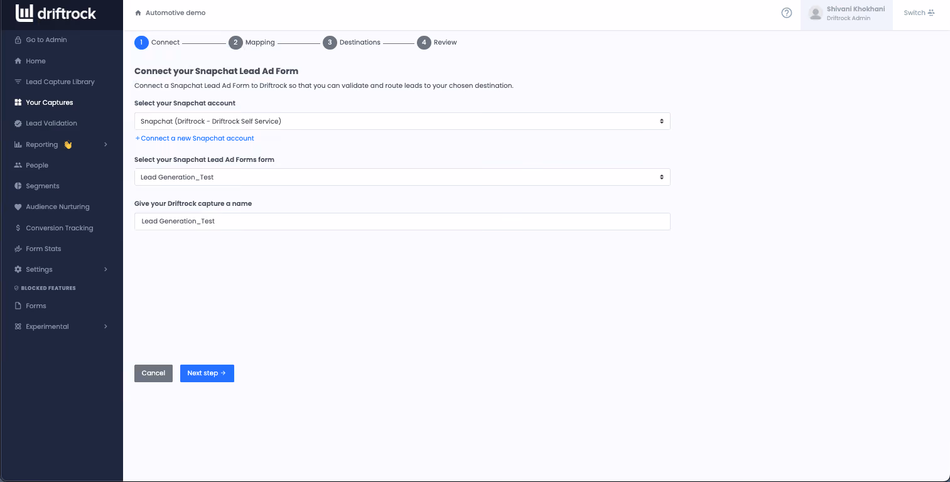The image size is (950, 482).
Task: Expand the Reporting submenu chevron
Action: pos(105,144)
